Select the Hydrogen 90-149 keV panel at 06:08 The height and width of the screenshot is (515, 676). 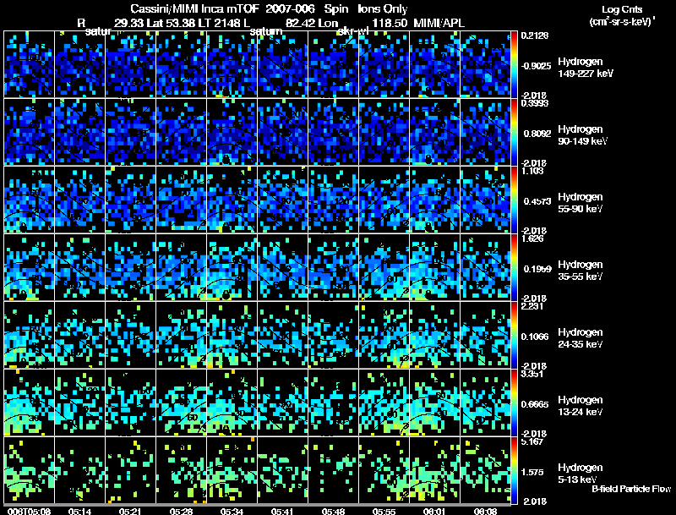click(x=485, y=132)
